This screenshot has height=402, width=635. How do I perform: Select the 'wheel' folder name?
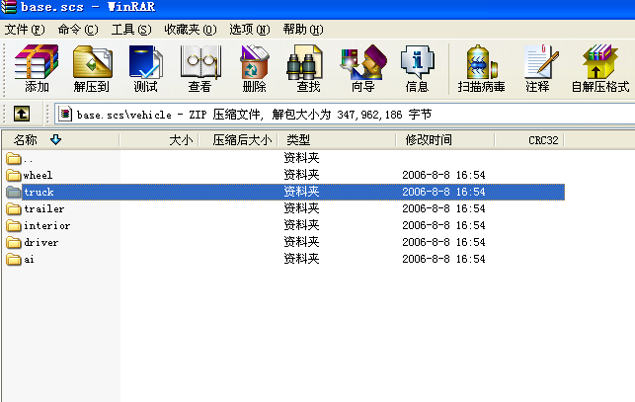click(x=38, y=176)
